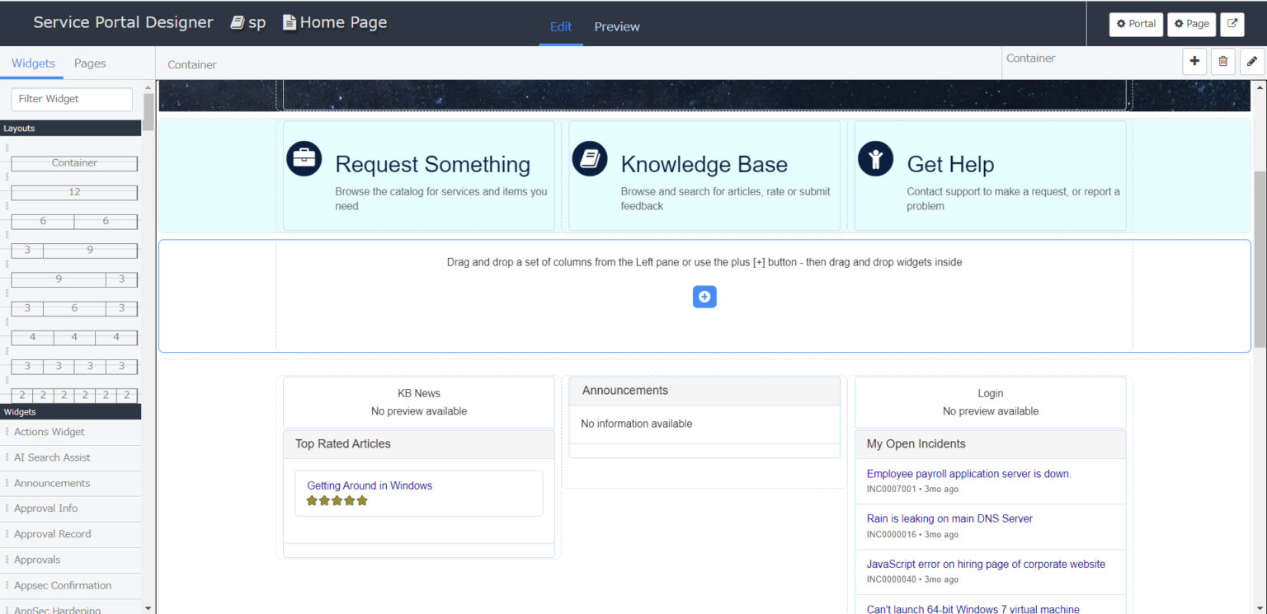Switch to the Preview tab
The width and height of the screenshot is (1267, 614).
616,26
